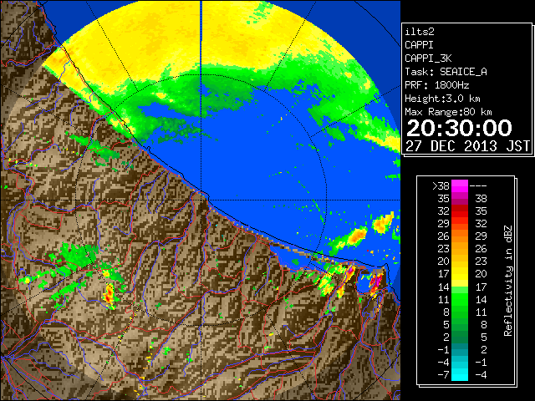Click the 'ilts2' site label
Viewport: 535px width, 401px height.
(420, 32)
